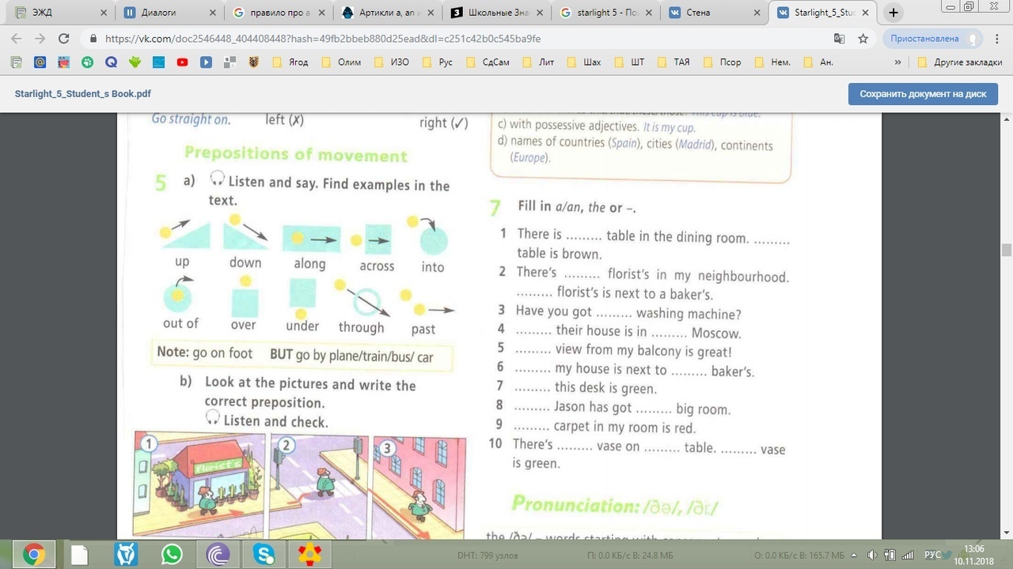Open a new browser tab
This screenshot has height=569, width=1013.
[x=893, y=13]
